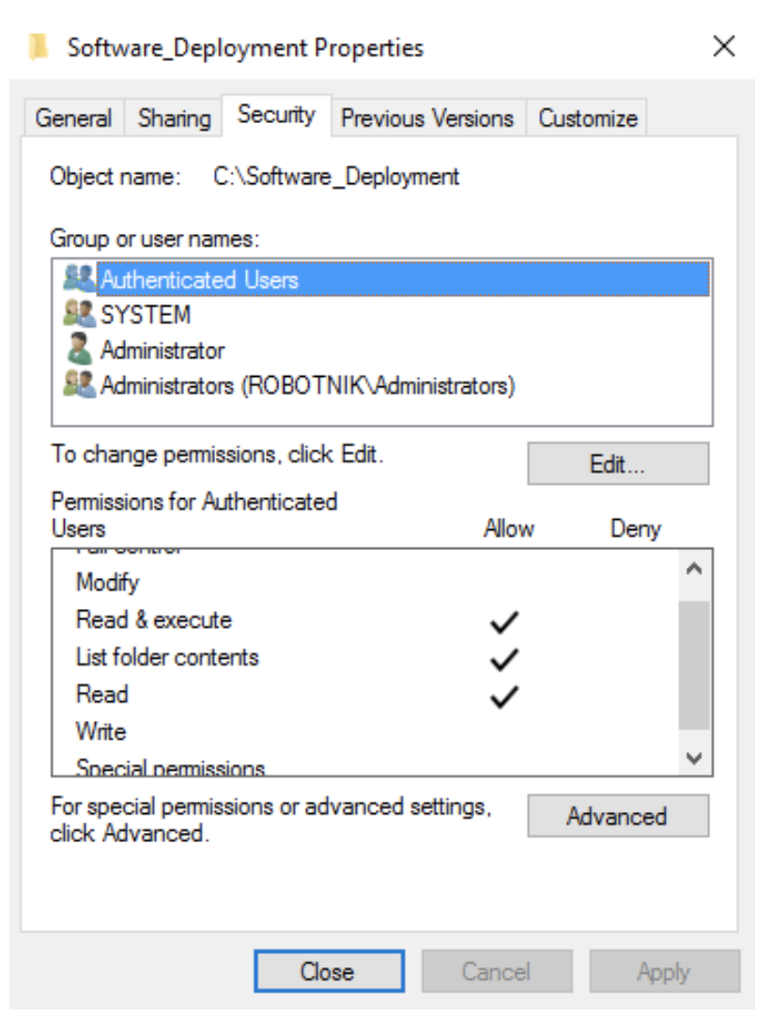The height and width of the screenshot is (1032, 772).
Task: Click the Administrator single-user icon
Action: [80, 349]
